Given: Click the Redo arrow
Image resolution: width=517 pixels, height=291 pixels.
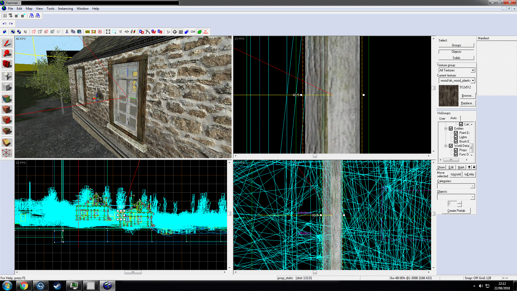Looking at the screenshot, I should 11,24.
